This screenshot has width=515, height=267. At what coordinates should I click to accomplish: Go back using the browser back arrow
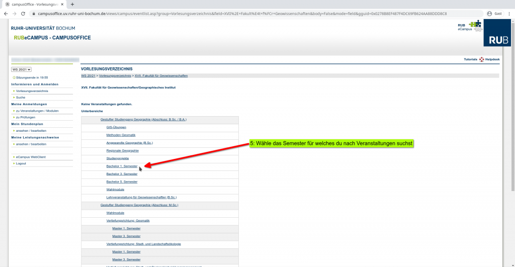6,14
